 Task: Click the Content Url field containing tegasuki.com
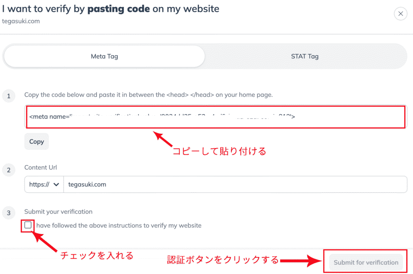point(235,185)
